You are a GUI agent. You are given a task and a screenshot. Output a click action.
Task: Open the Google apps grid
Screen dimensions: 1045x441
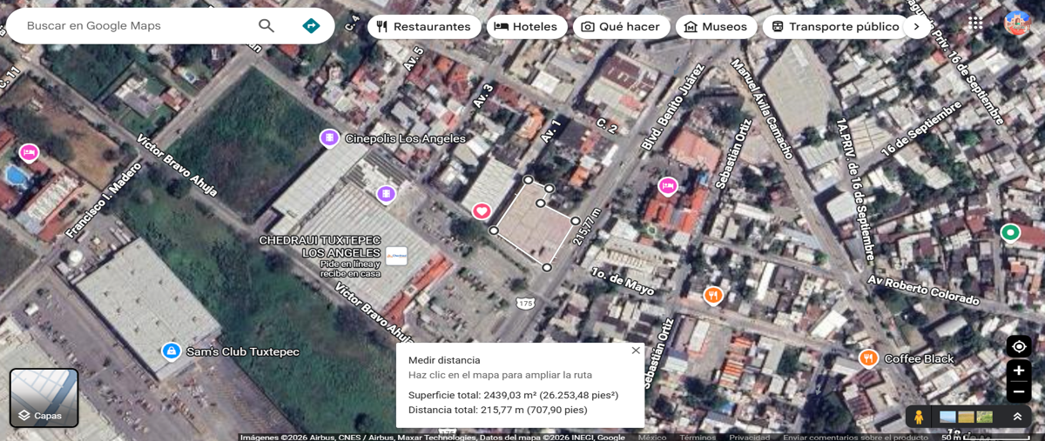(975, 23)
